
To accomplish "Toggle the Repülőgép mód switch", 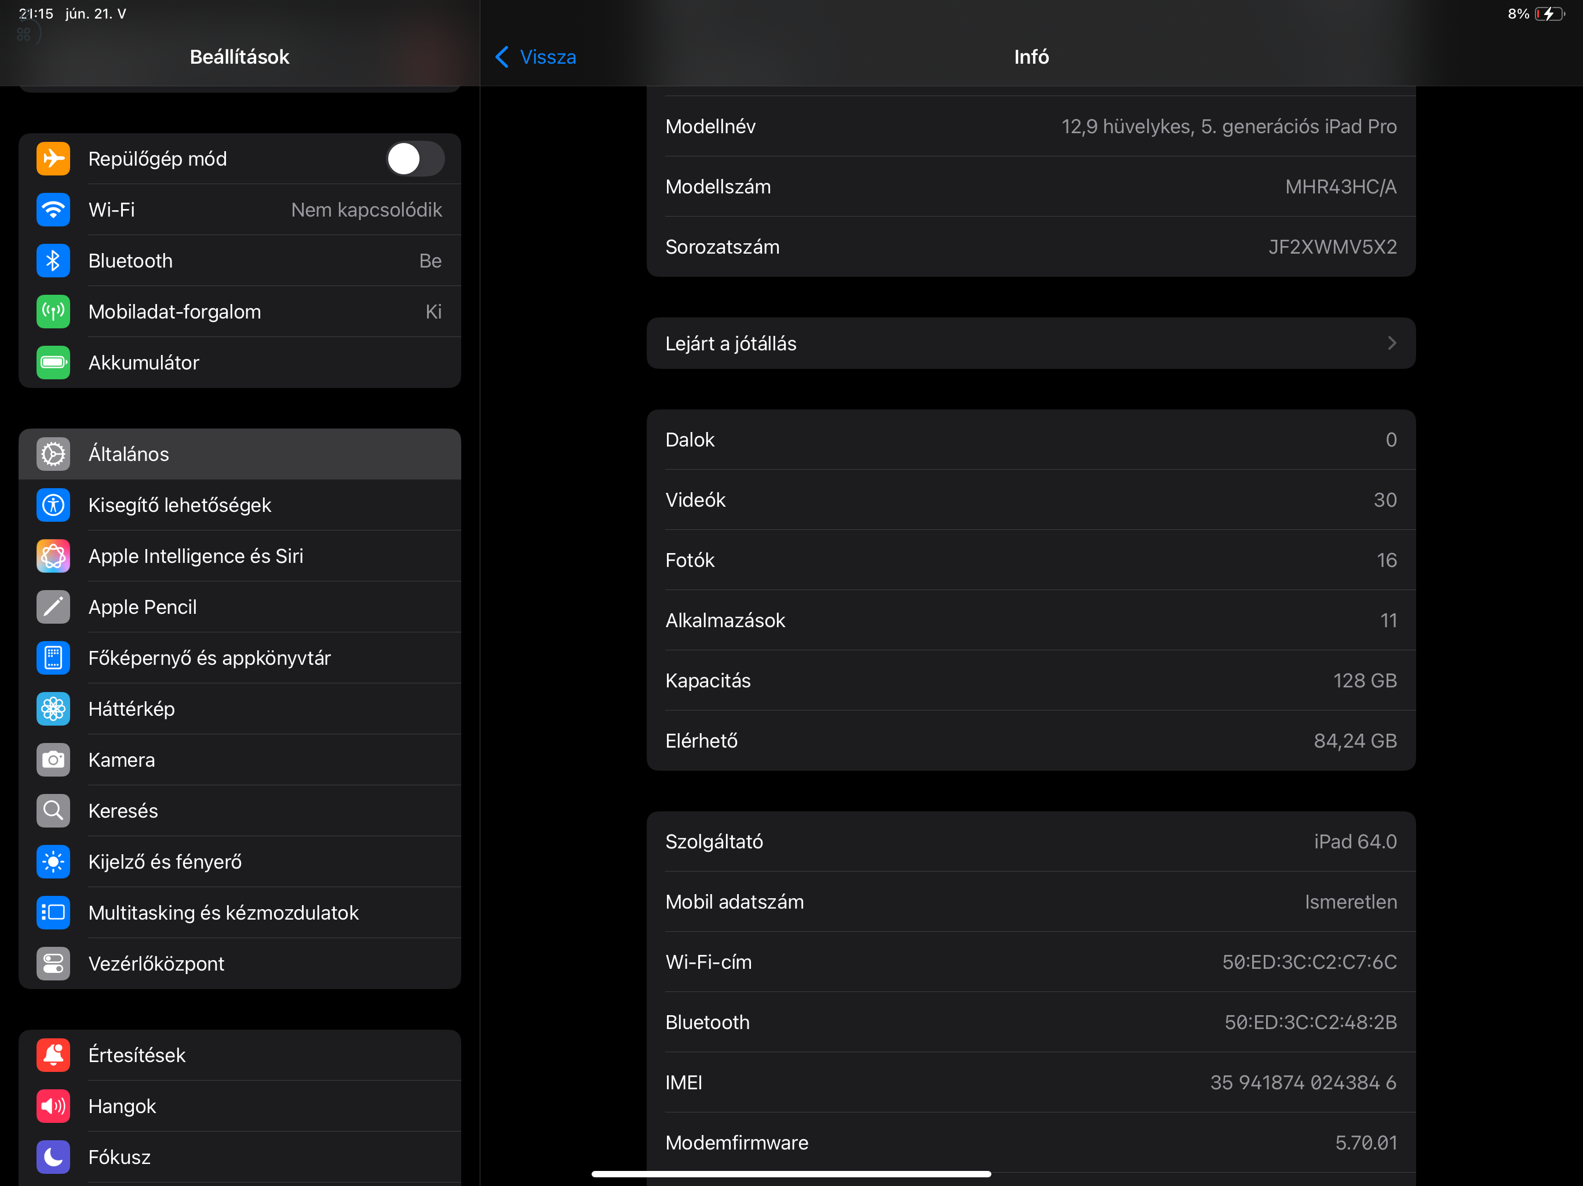I will pos(415,159).
